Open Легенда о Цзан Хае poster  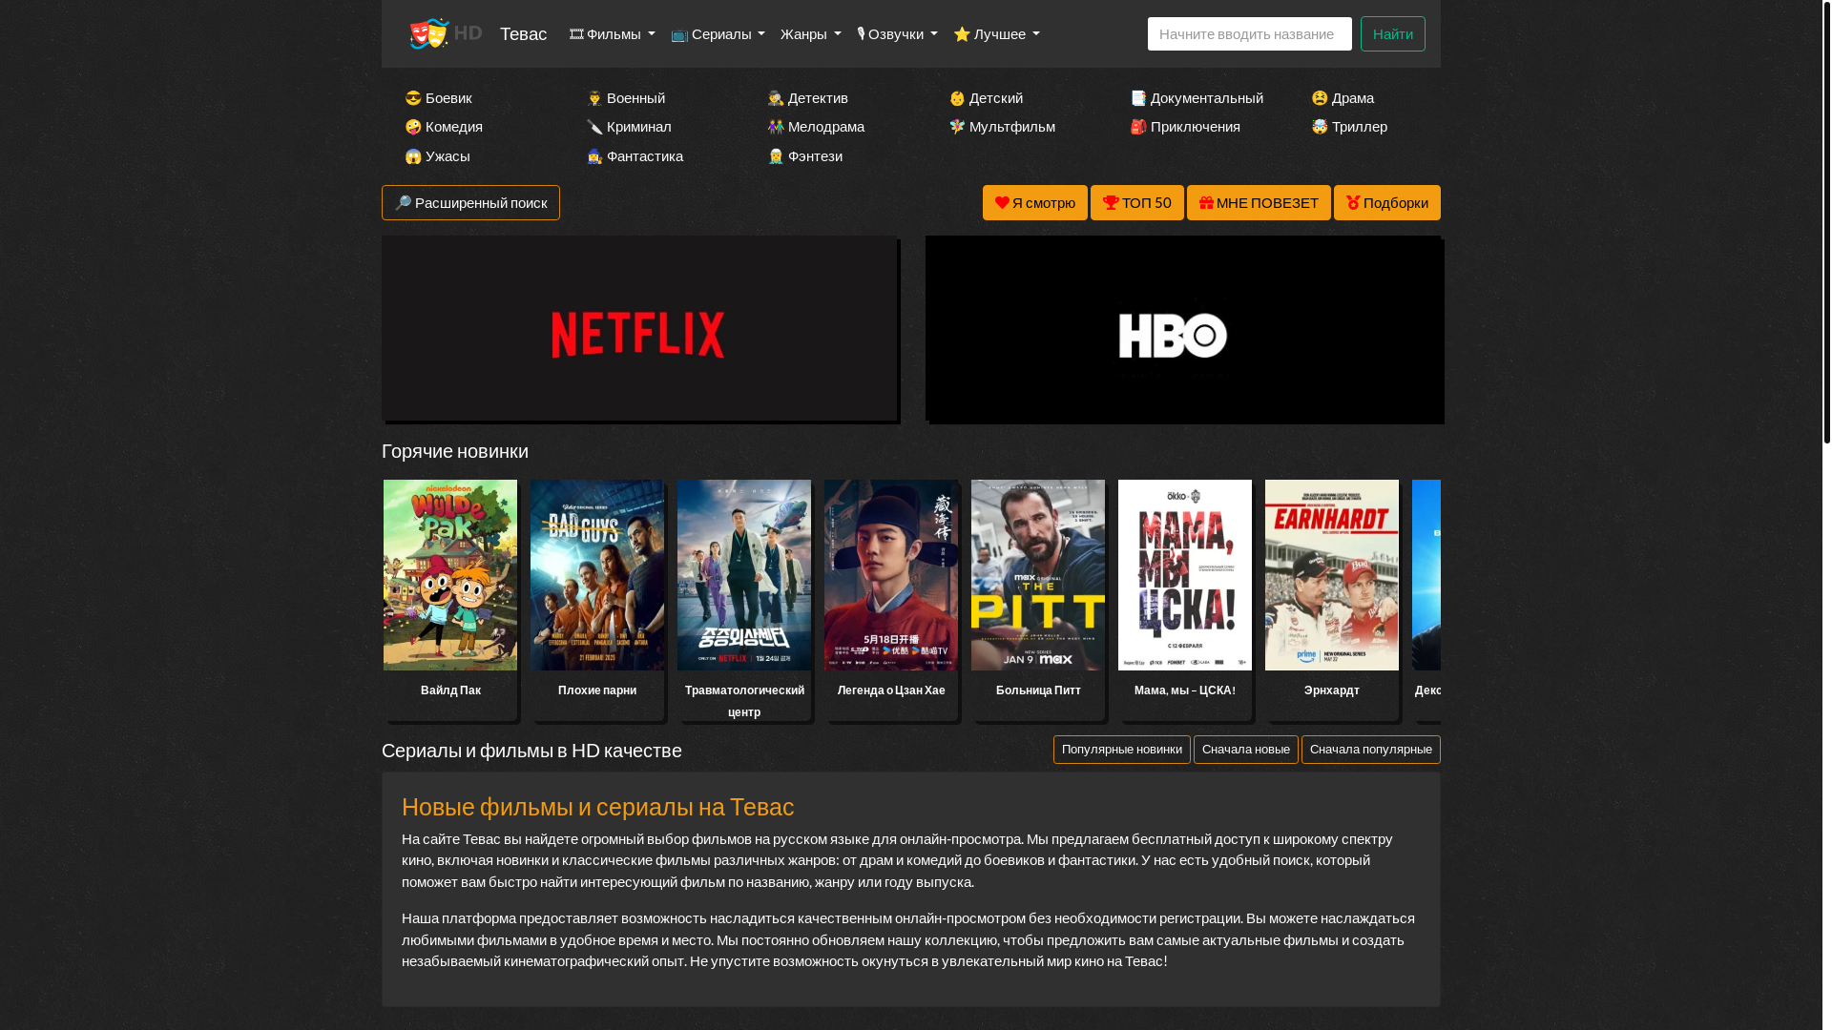[891, 575]
